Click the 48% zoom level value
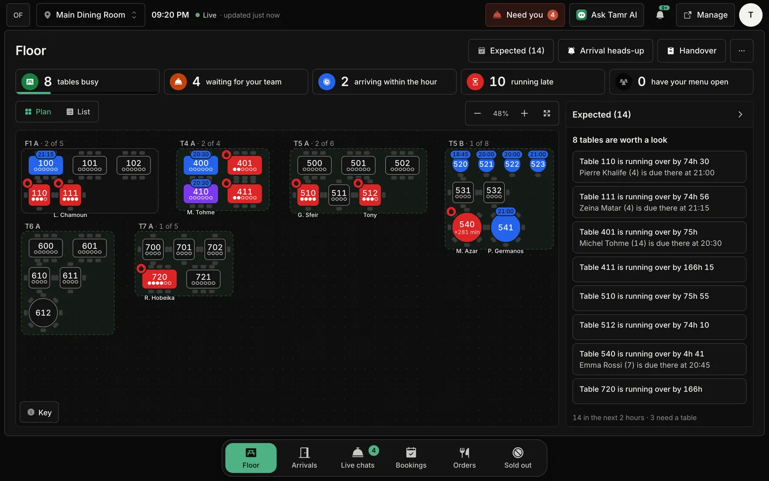The image size is (769, 481). [501, 113]
